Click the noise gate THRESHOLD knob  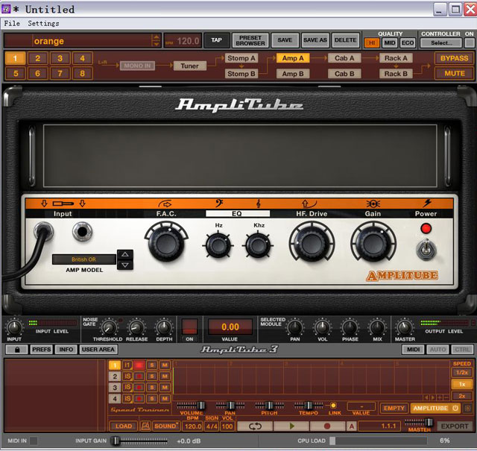[109, 328]
